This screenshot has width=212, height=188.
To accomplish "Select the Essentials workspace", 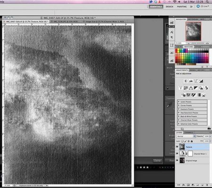I will click(x=156, y=7).
